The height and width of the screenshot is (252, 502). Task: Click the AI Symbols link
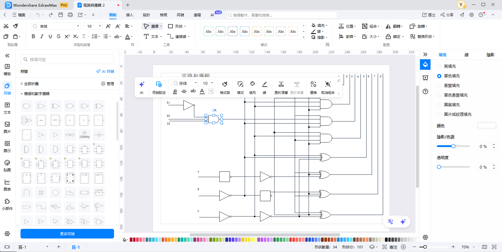coord(105,72)
